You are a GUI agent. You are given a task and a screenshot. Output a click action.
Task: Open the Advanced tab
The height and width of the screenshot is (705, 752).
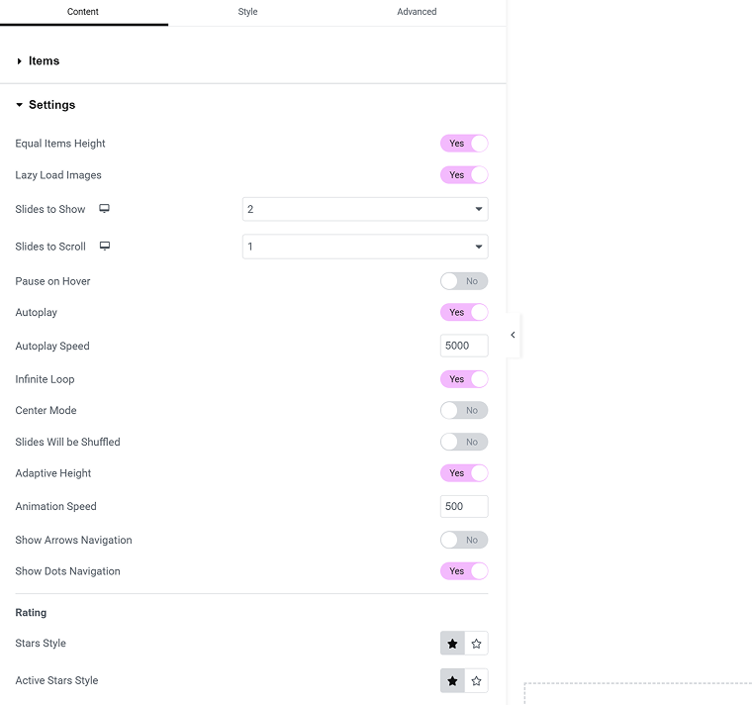tap(417, 12)
